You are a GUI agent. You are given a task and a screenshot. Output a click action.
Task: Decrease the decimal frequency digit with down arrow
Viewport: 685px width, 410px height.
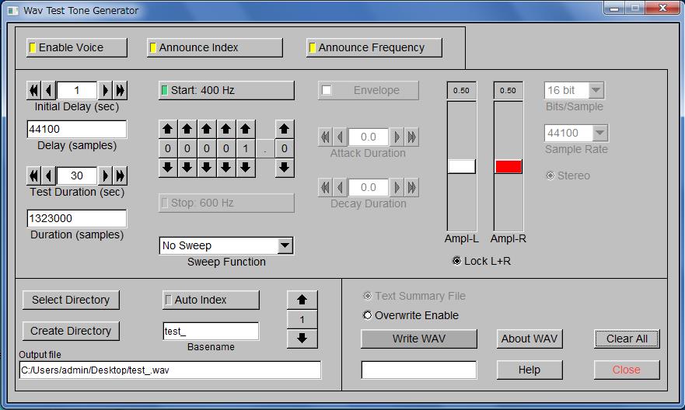point(285,167)
